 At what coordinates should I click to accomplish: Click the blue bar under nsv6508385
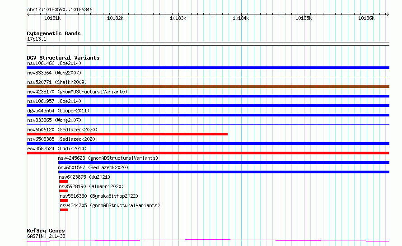(x=208, y=144)
